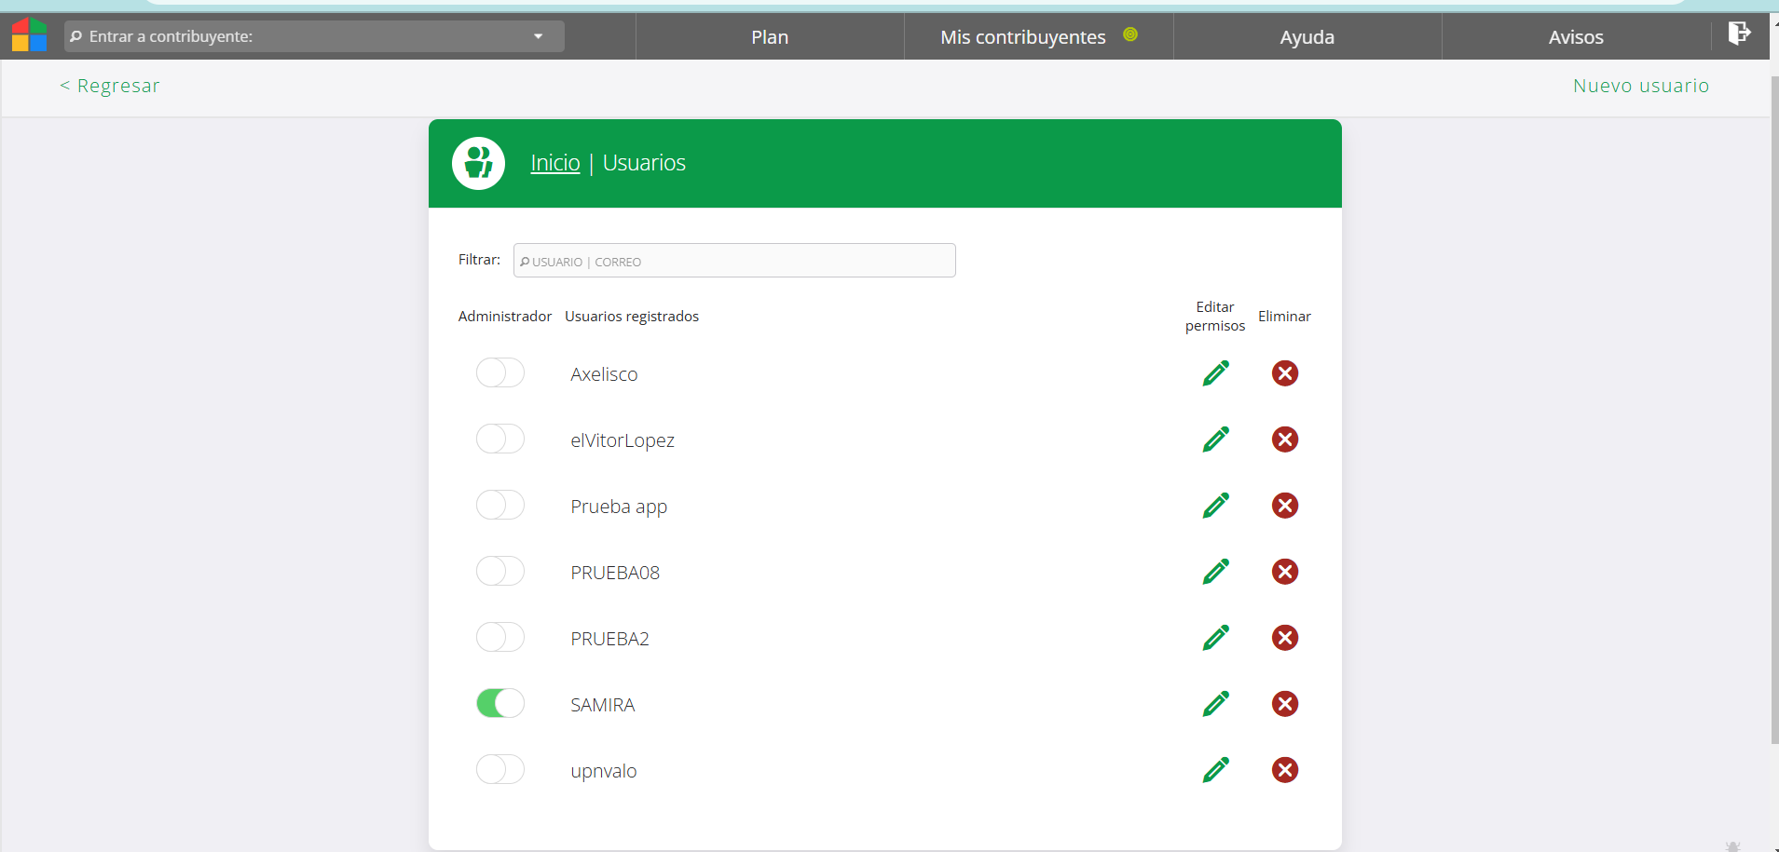Turn on administrator switch for upnvalo
1779x852 pixels.
click(500, 769)
